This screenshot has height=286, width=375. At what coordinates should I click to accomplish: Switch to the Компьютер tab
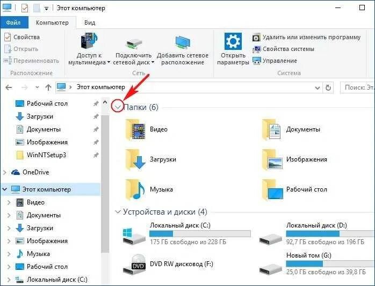pos(52,23)
